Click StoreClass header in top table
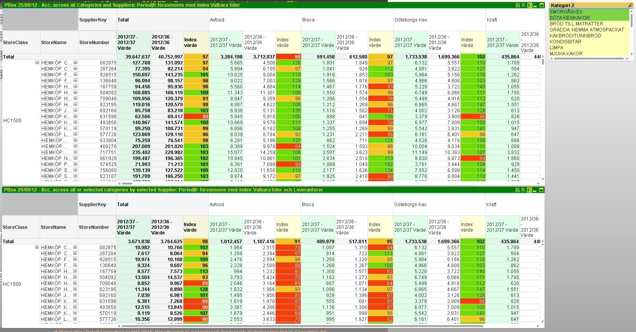 (21, 43)
